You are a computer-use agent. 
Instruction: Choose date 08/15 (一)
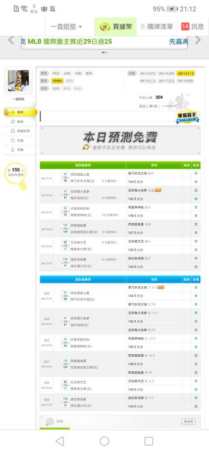(186, 73)
